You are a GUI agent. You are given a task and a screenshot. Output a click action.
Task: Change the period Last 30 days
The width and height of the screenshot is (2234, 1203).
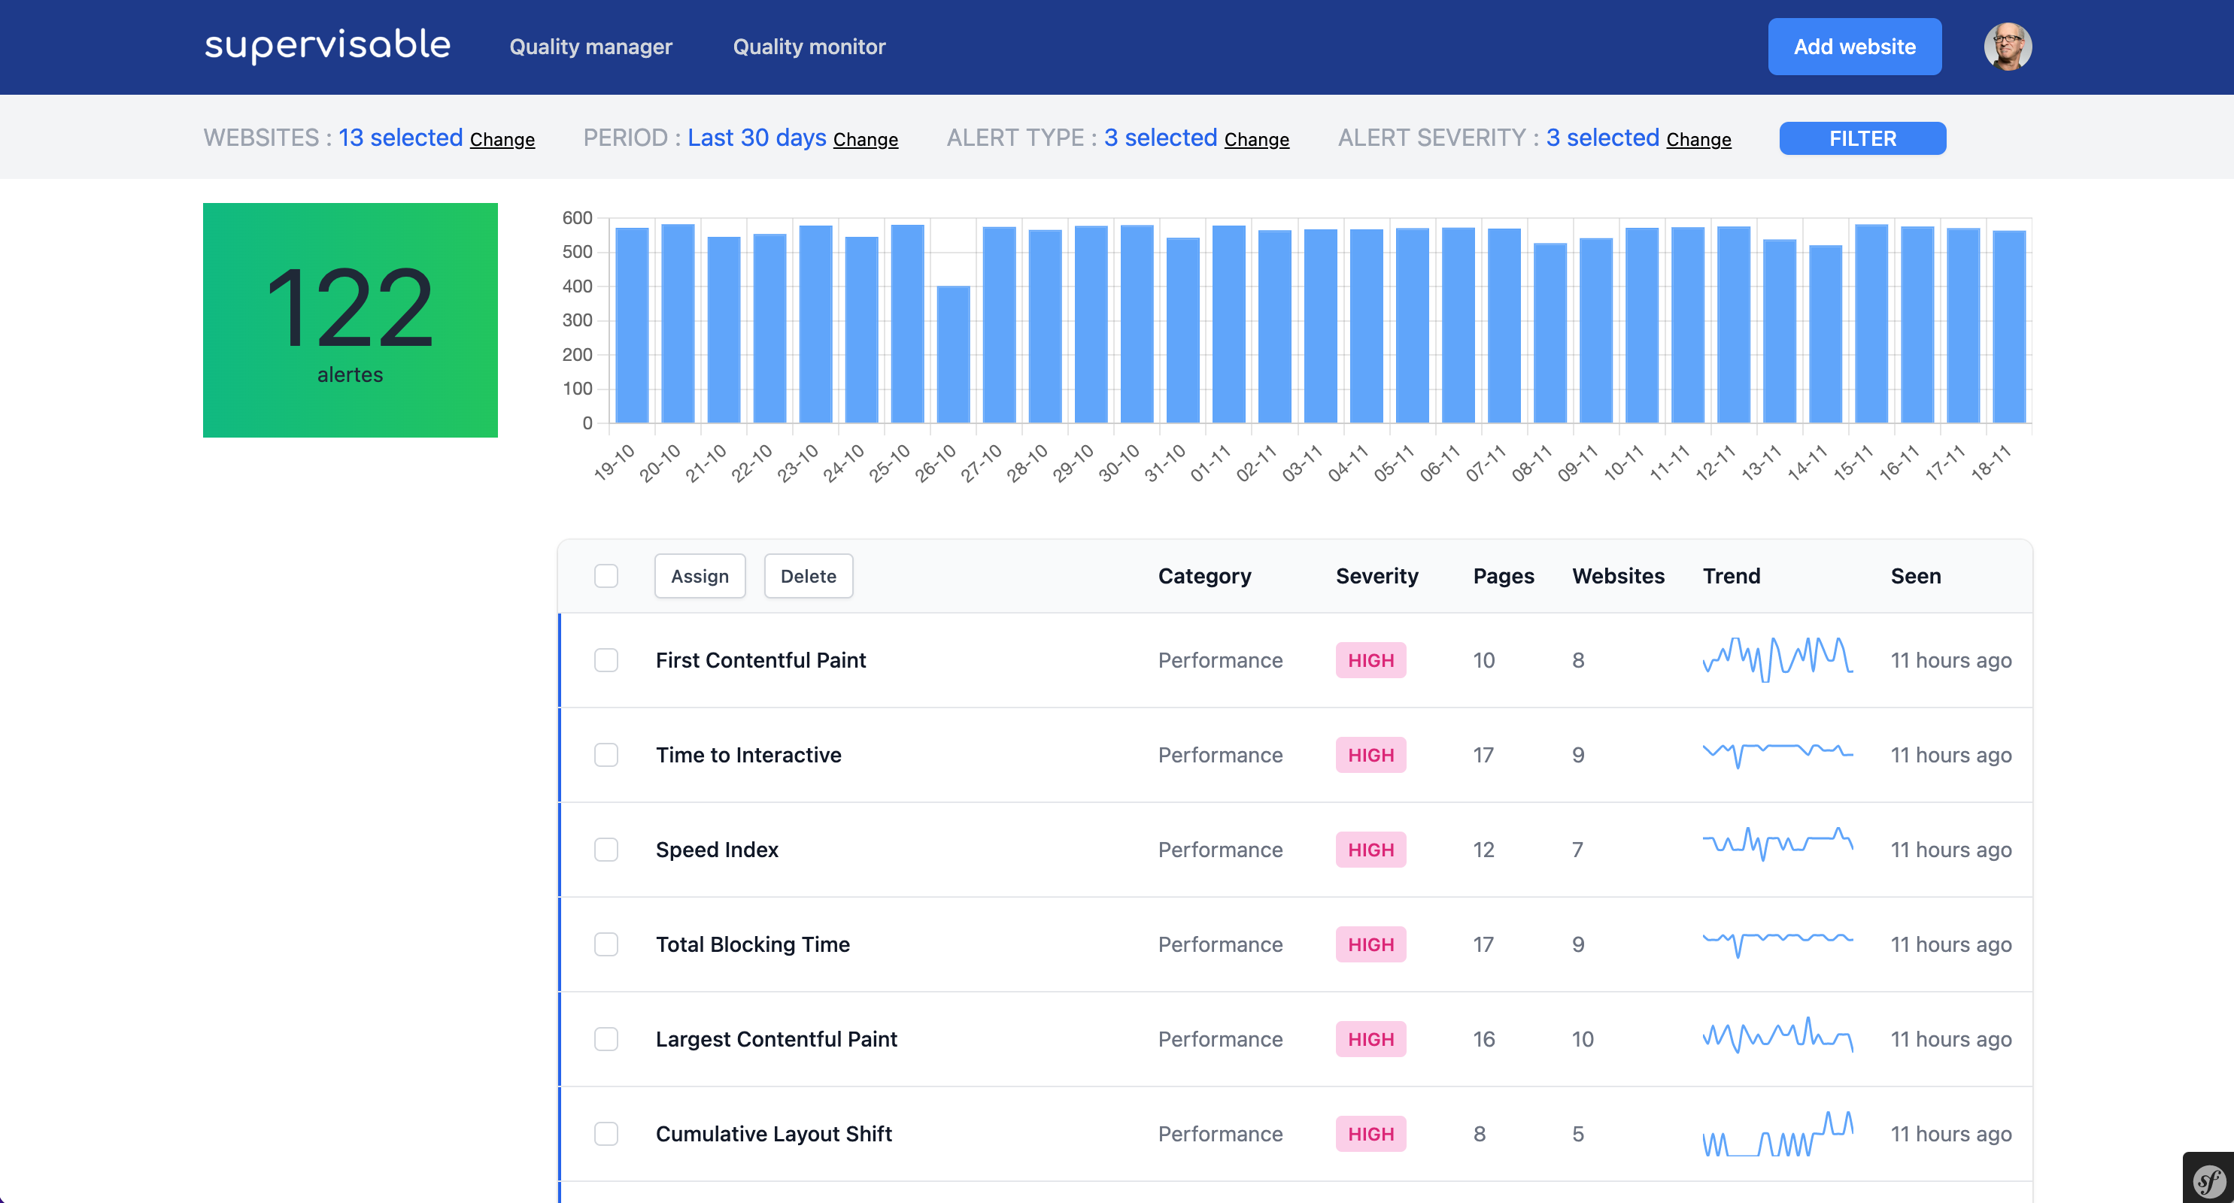[864, 140]
